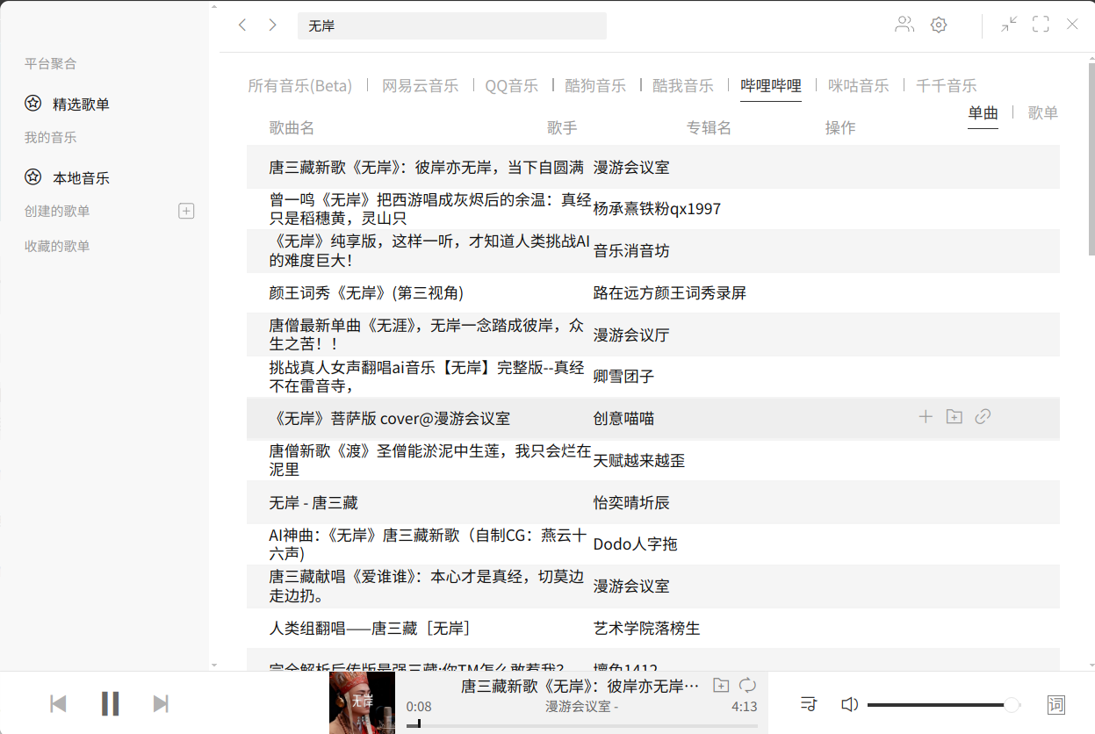Viewport: 1095px width, 734px height.
Task: Select song 唐僧新歌《渡》
Action: pyautogui.click(x=430, y=460)
